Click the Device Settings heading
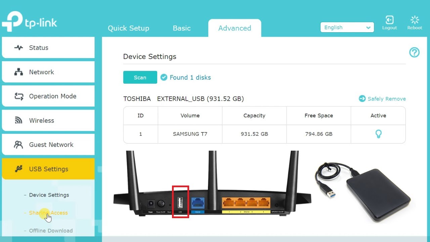430x242 pixels. [150, 56]
